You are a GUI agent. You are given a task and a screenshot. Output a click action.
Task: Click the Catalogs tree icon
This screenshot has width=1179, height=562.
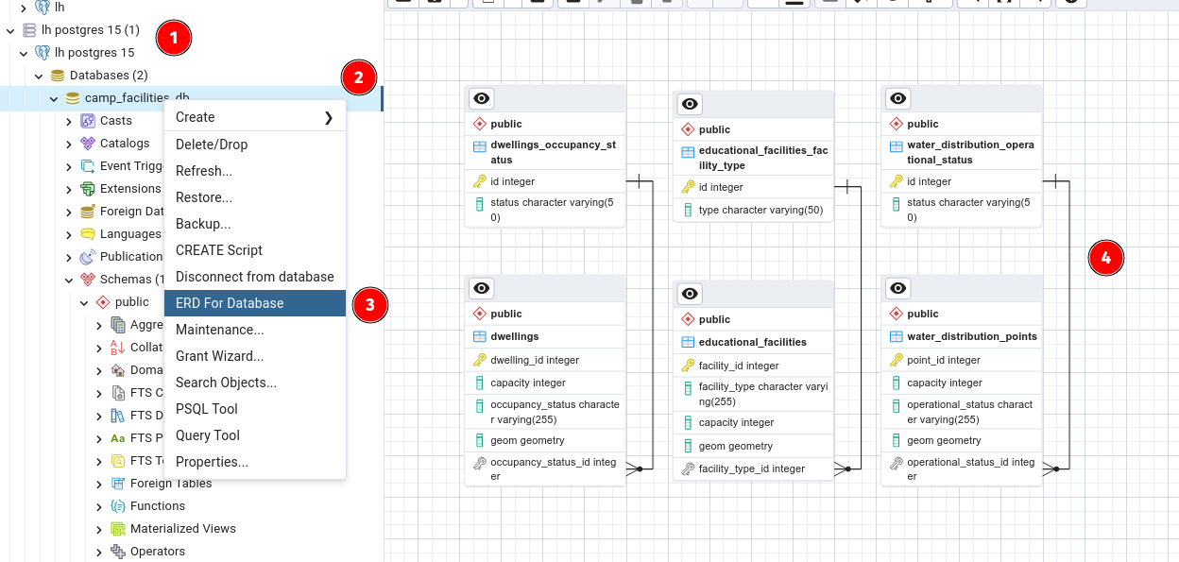point(88,144)
